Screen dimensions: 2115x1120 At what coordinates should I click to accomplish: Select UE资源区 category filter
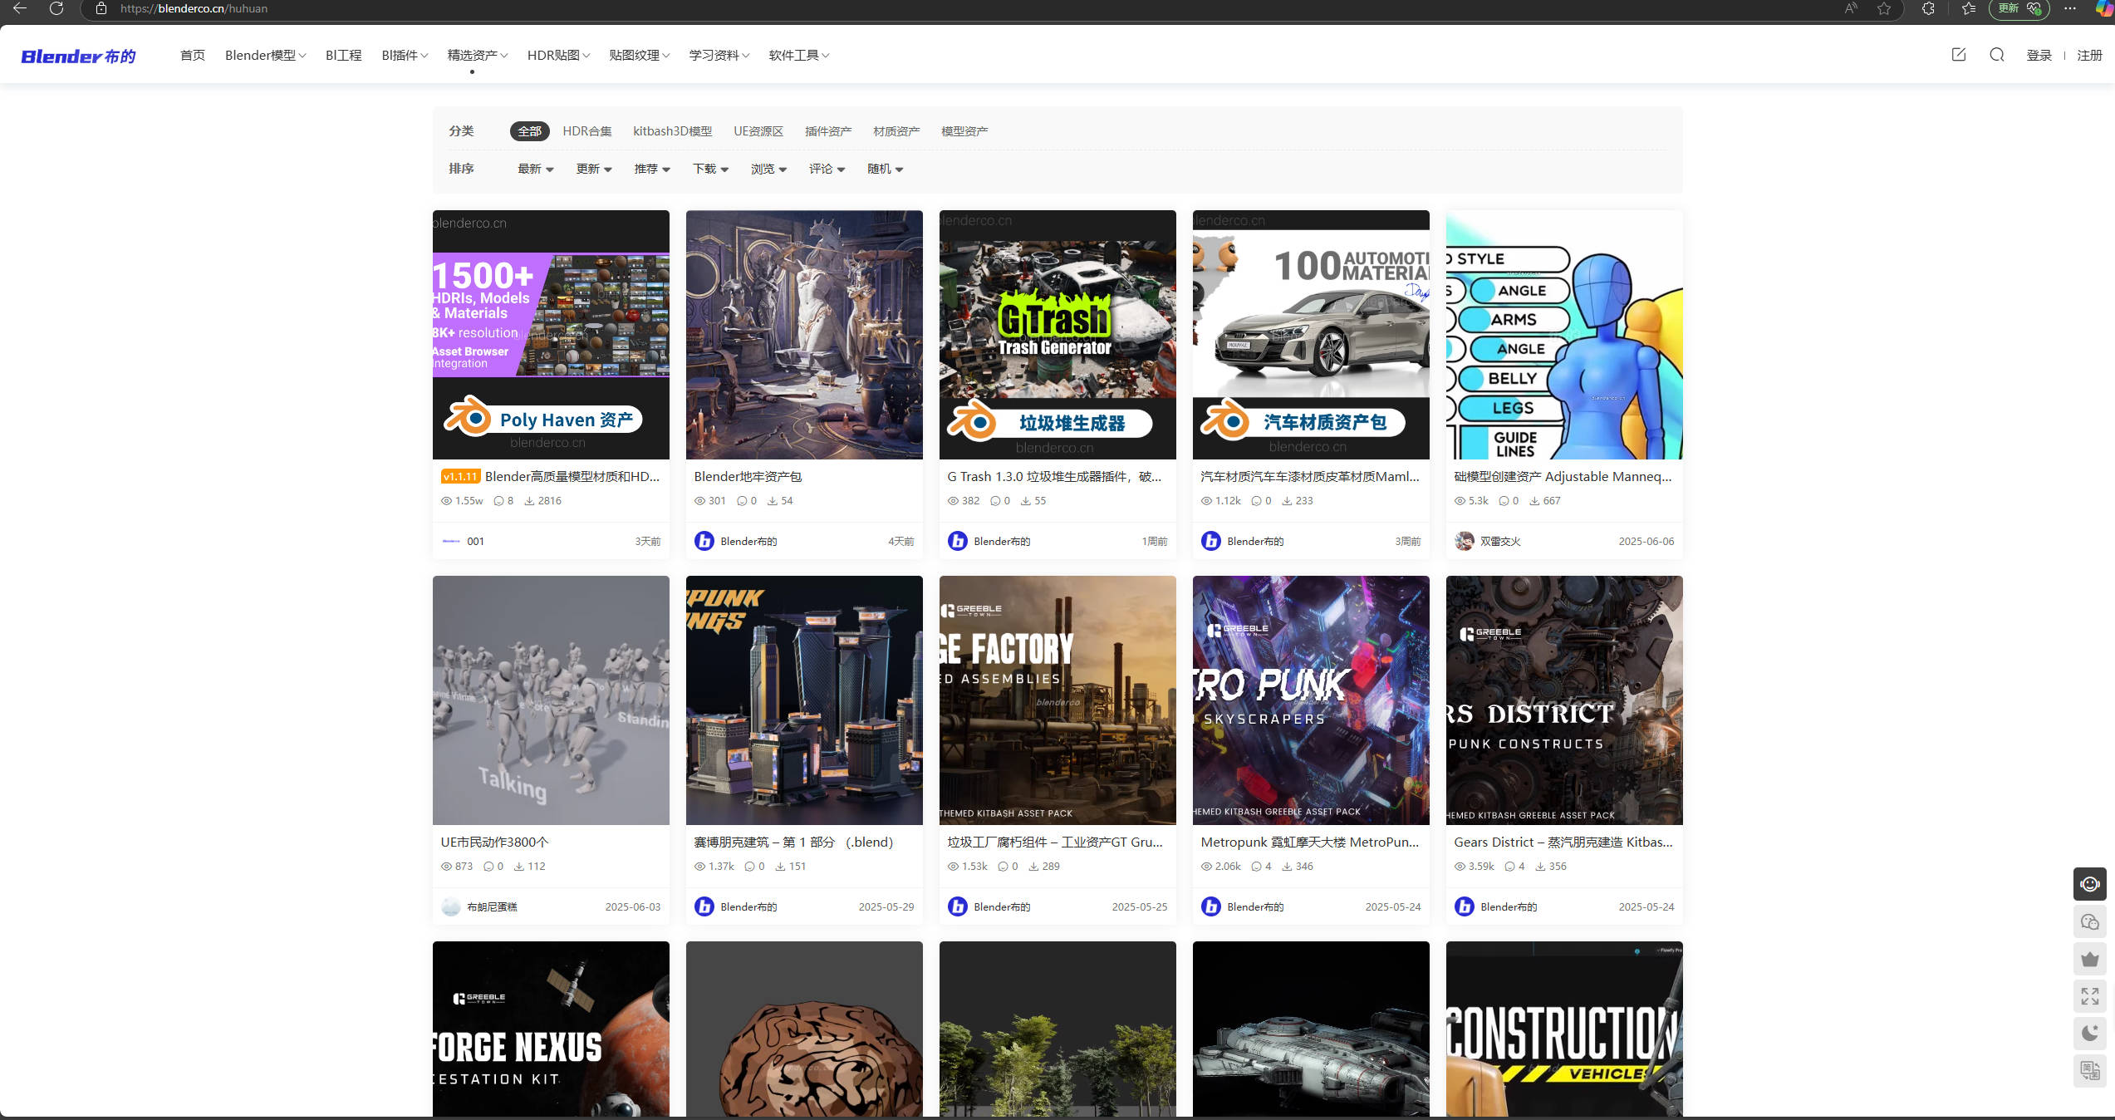click(758, 131)
